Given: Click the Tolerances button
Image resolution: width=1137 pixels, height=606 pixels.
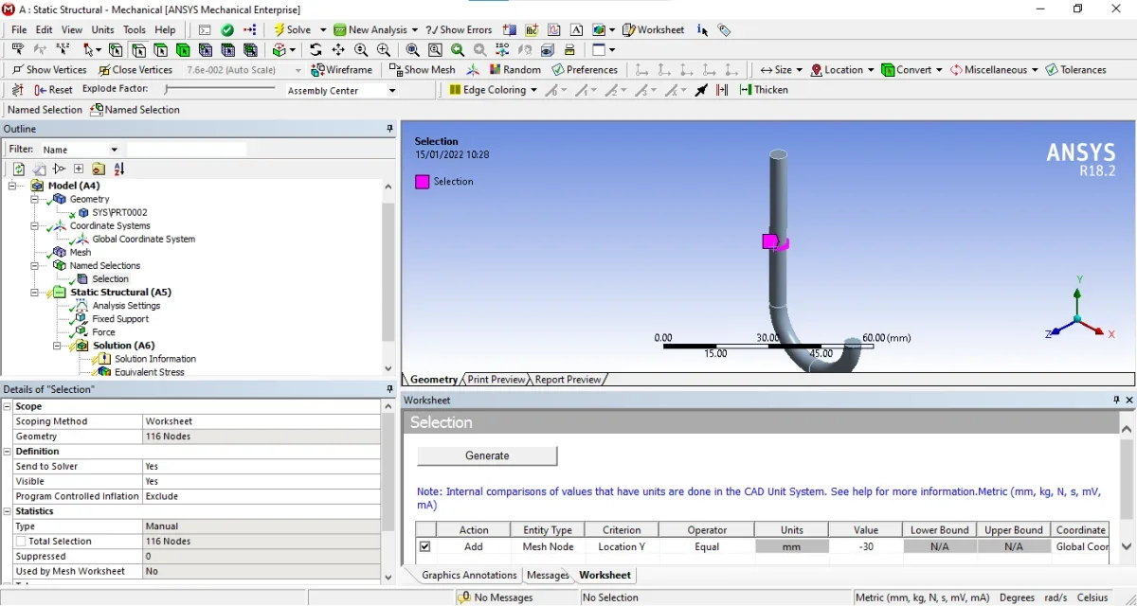Looking at the screenshot, I should coord(1075,70).
